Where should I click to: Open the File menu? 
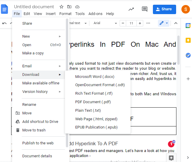tap(17, 14)
